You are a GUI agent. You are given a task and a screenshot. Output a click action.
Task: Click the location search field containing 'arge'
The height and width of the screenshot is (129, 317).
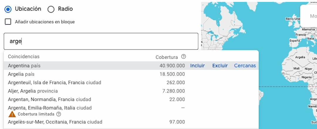[x=101, y=41]
